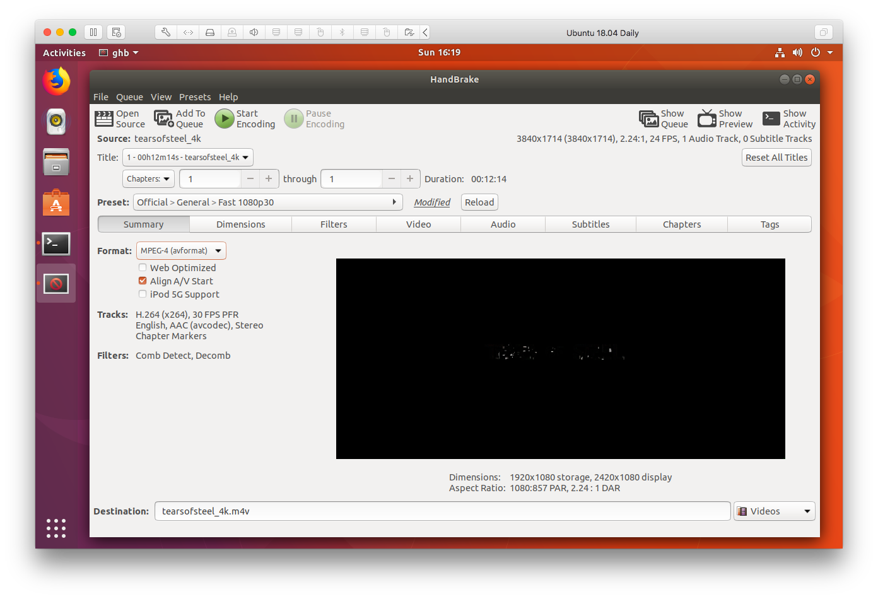Click the Modified preset link
Viewport: 878px width, 599px height.
click(432, 202)
